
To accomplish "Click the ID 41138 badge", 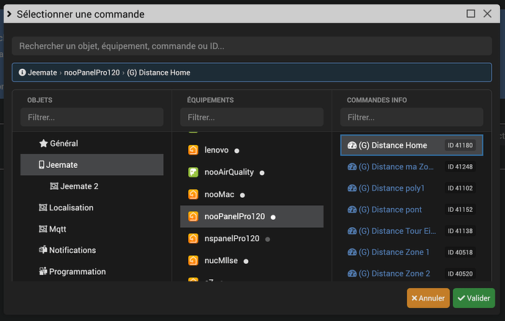I will (x=460, y=231).
